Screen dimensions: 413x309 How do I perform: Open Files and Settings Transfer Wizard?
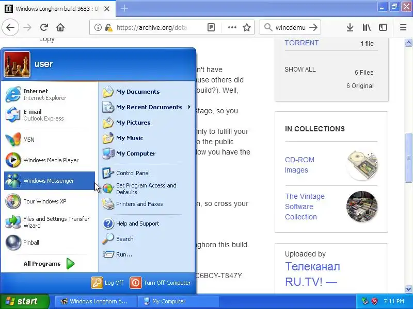coord(49,222)
